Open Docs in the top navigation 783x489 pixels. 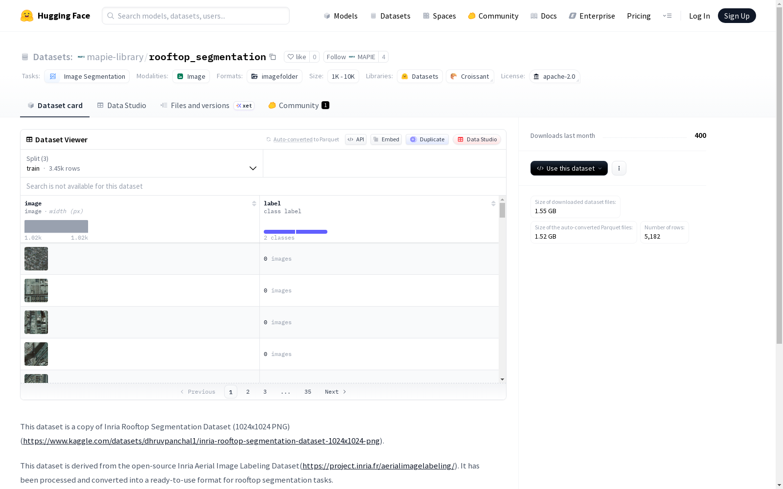coord(543,16)
